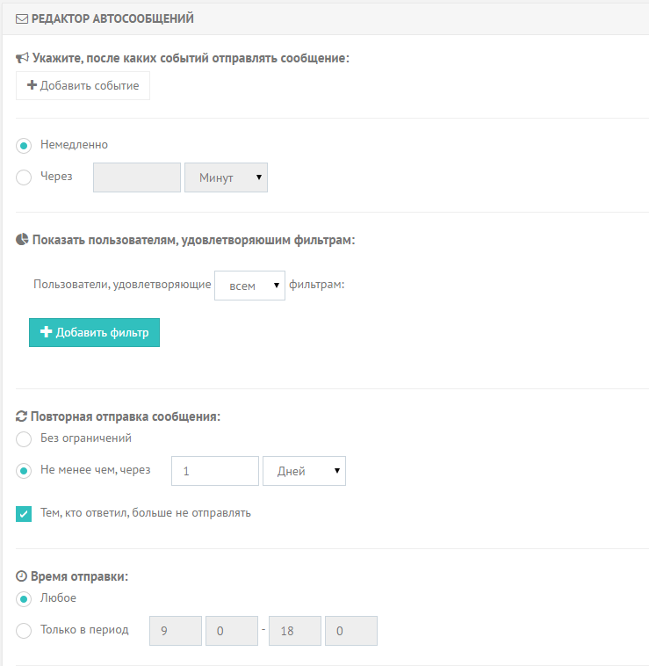Screen dimensions: 649x666
Task: Click the фильтрам: label after dropdown
Action: (x=317, y=285)
